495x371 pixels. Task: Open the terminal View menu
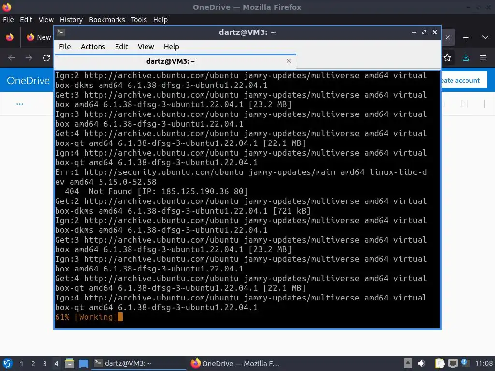(x=146, y=47)
